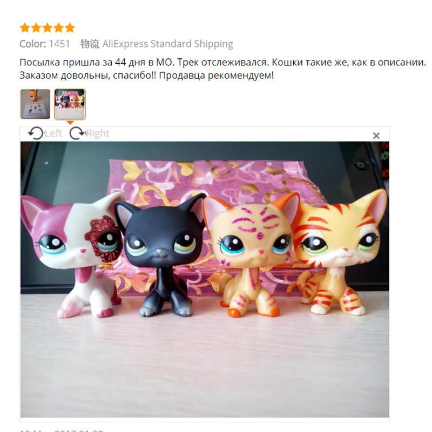Viewport: 432px width, 432px height.
Task: Click the 物流 logistics label
Action: pos(90,44)
